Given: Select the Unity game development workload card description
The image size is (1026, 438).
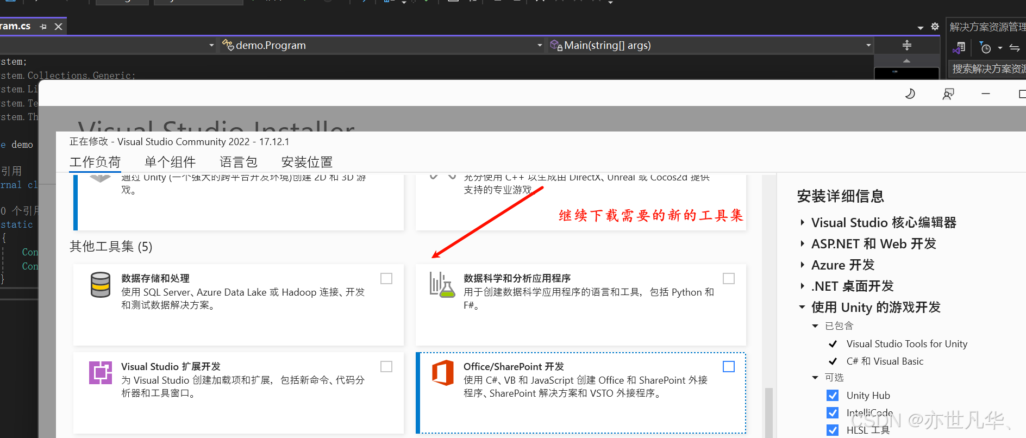Looking at the screenshot, I should coord(243,184).
